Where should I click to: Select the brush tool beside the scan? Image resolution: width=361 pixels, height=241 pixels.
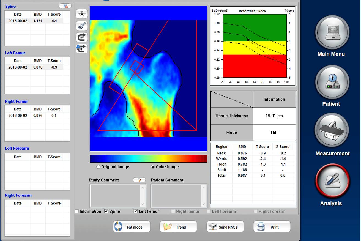(82, 26)
